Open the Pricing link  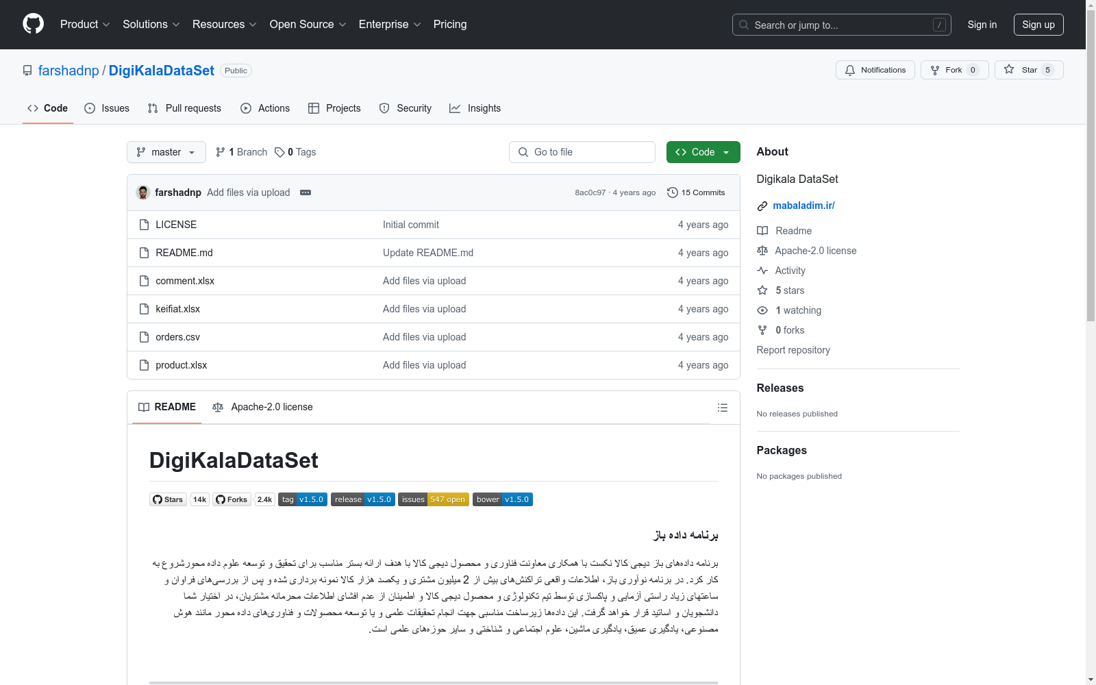450,24
